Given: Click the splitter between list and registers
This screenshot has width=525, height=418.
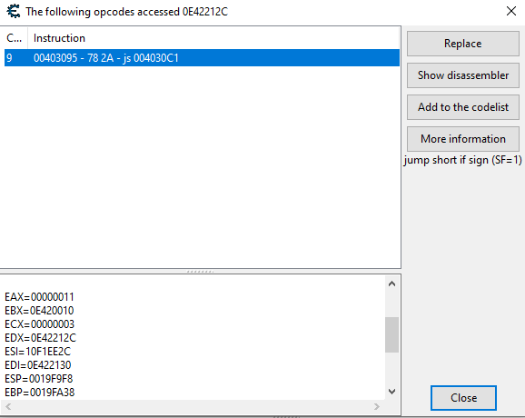Looking at the screenshot, I should click(200, 272).
